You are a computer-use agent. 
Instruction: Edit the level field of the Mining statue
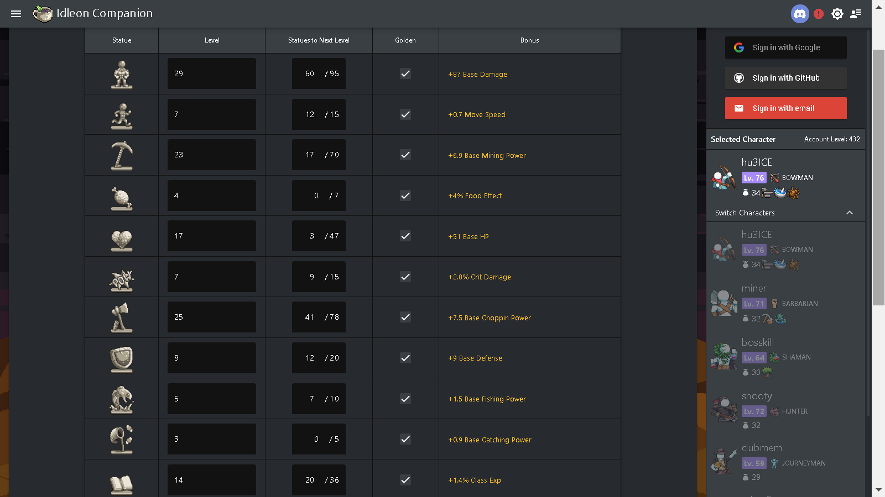click(211, 155)
